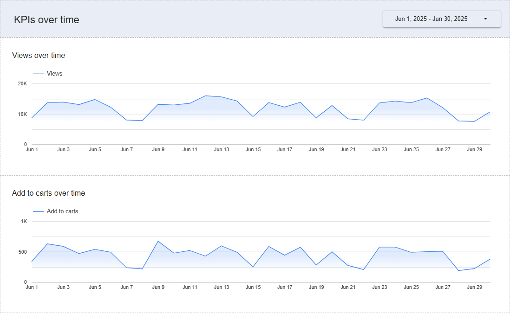Viewport: 510px width, 313px height.
Task: Click the 'KPIs over time' heading
Action: tap(46, 20)
